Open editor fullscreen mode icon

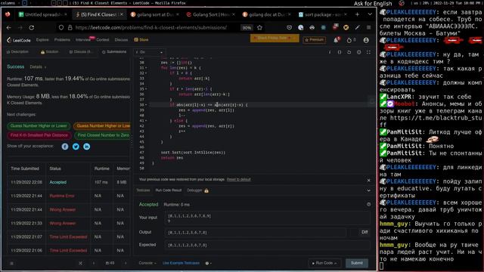tap(368, 52)
